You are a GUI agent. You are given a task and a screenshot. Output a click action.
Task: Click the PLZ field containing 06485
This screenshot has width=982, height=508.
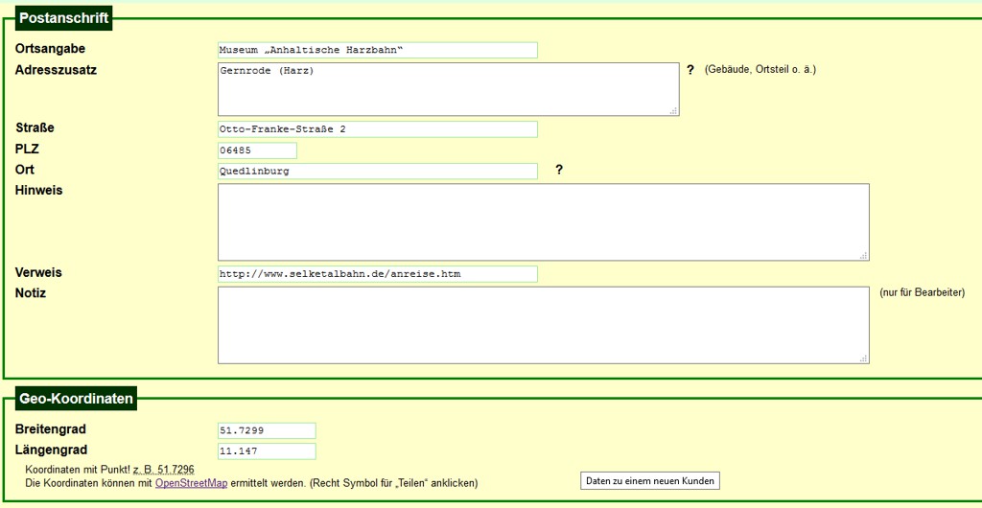pos(257,150)
